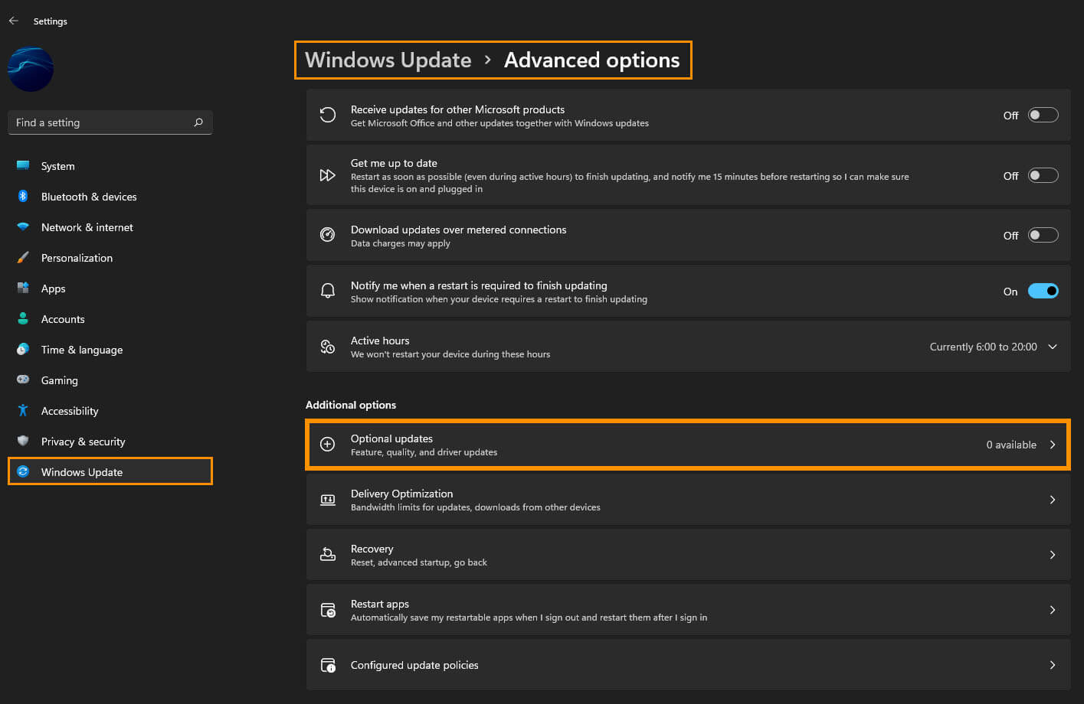Open the Restart apps chevron
The width and height of the screenshot is (1084, 704).
click(1053, 610)
